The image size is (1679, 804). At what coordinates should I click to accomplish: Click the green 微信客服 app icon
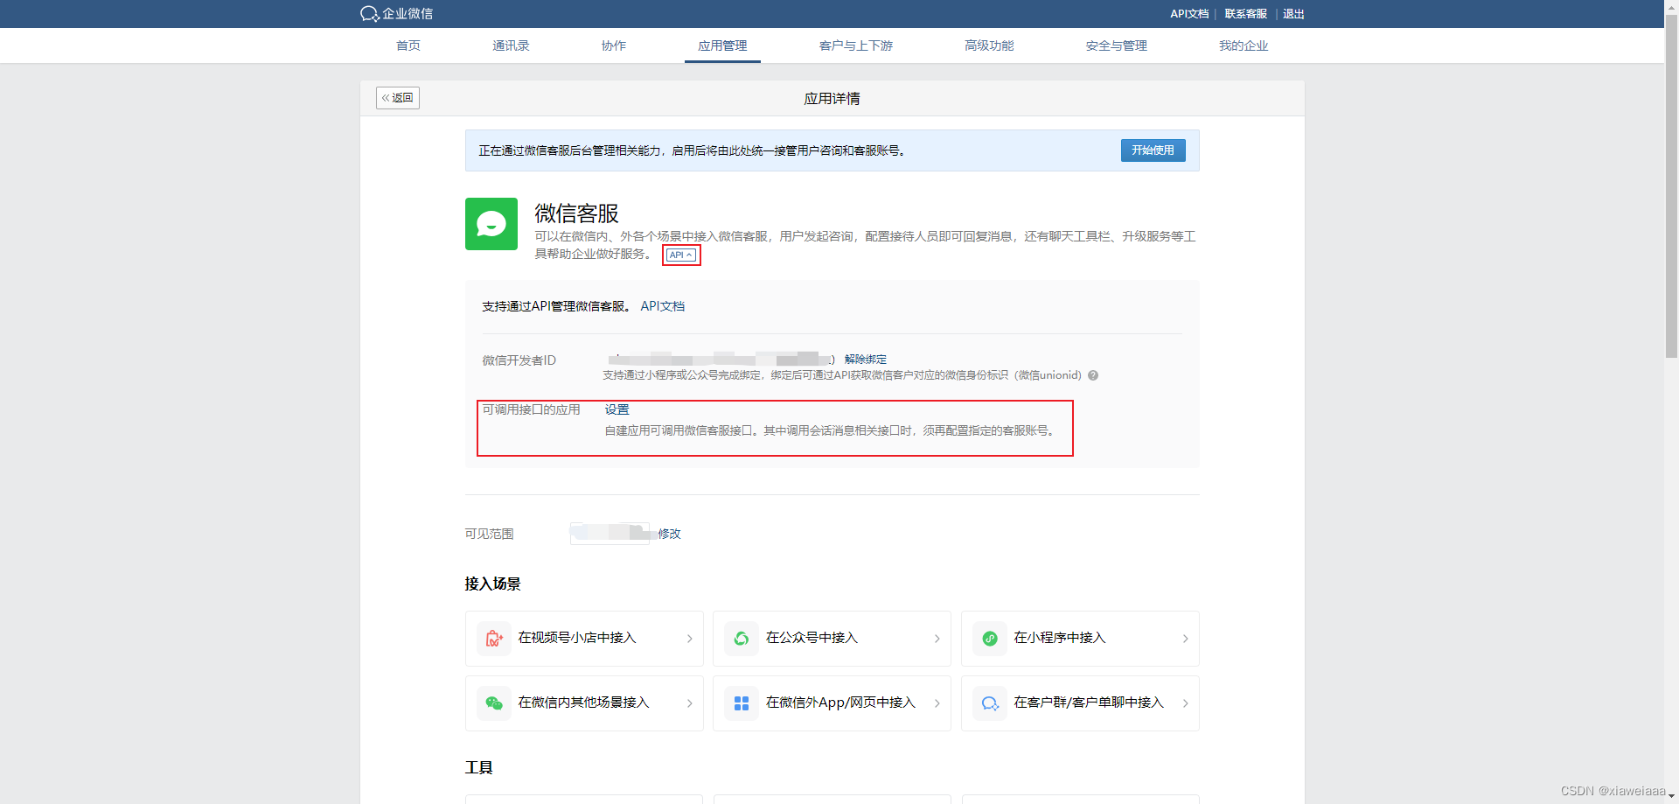(x=491, y=224)
